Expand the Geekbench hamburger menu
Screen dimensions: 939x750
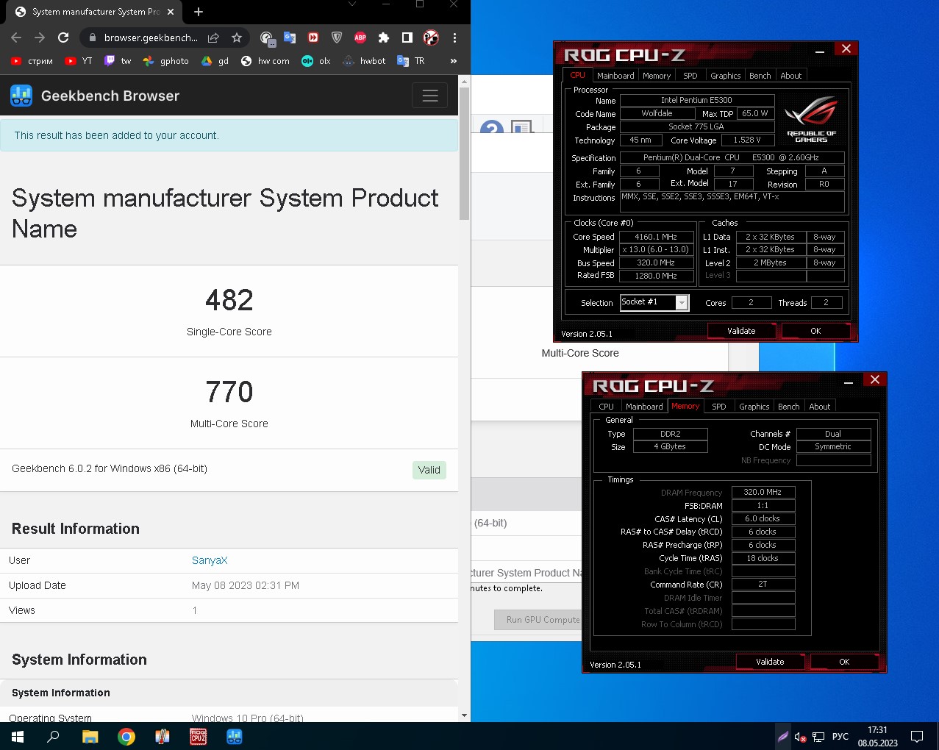430,96
